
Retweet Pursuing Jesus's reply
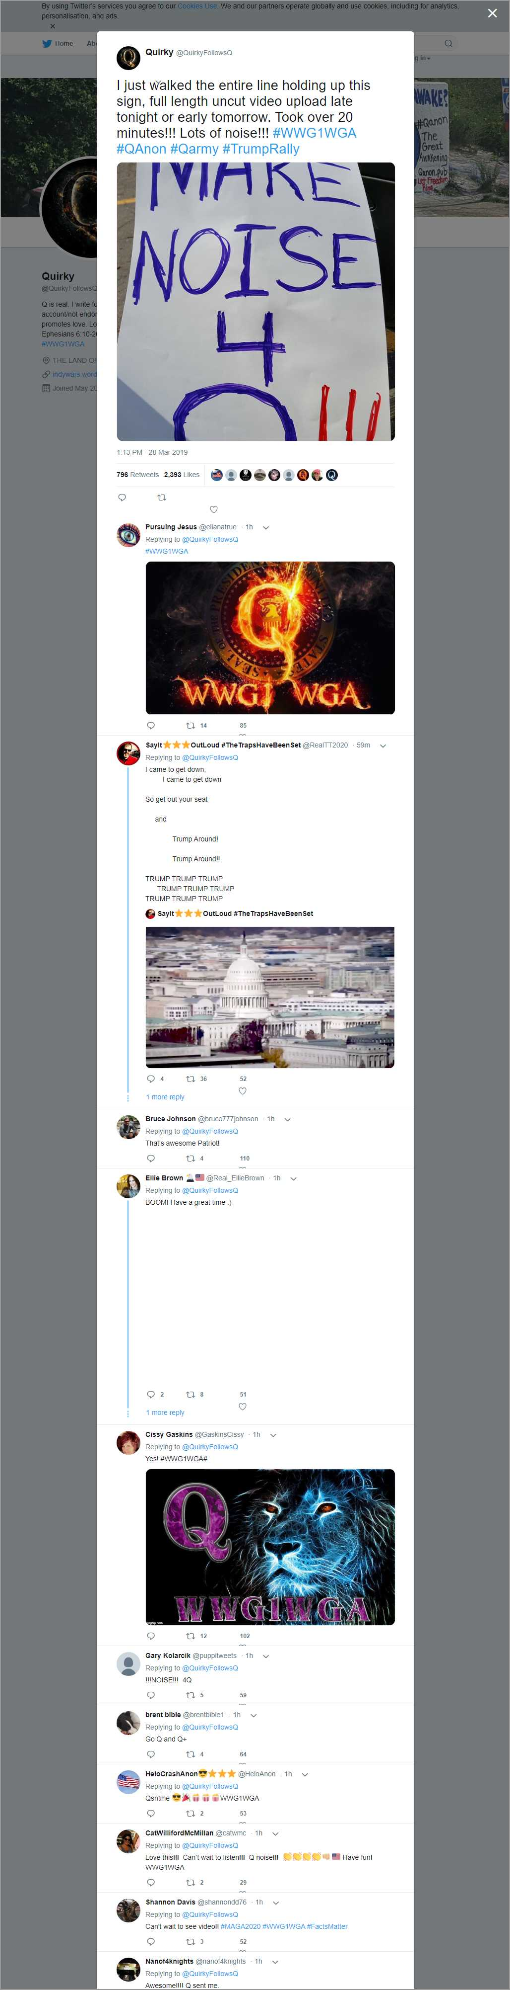[x=191, y=726]
